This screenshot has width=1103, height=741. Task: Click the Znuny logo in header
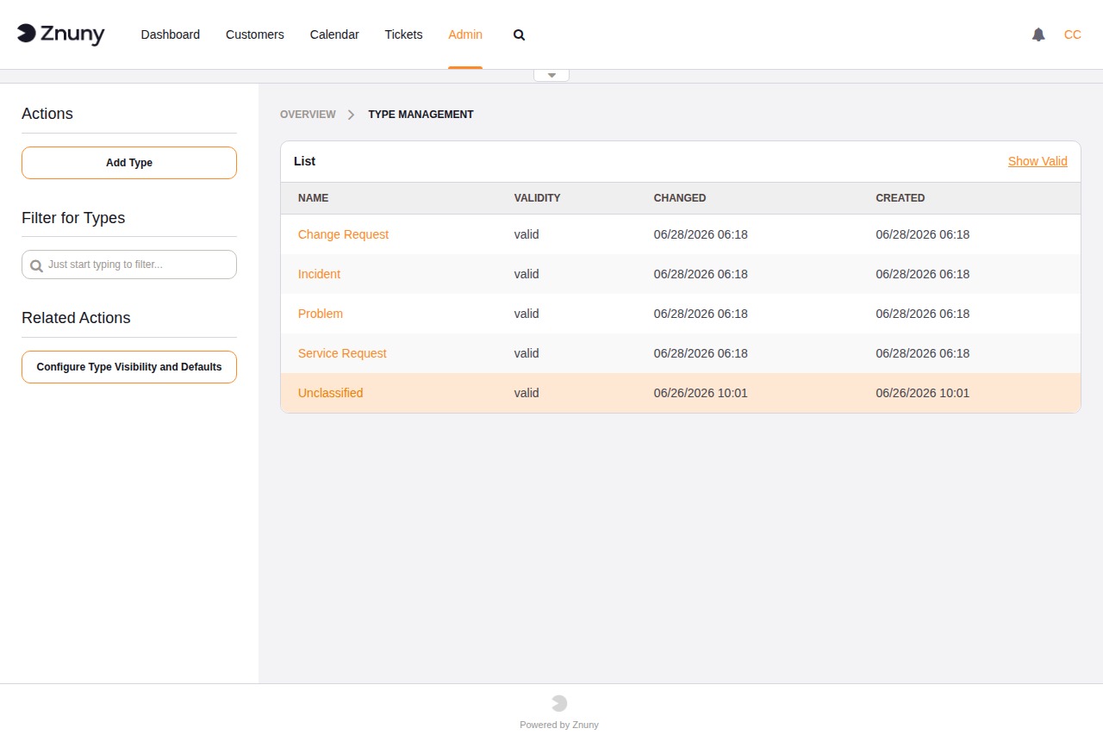(x=60, y=34)
